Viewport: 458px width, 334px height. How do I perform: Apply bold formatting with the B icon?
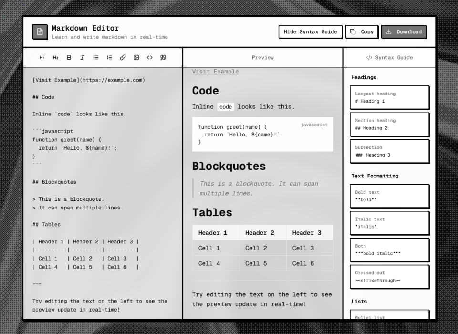tap(69, 58)
